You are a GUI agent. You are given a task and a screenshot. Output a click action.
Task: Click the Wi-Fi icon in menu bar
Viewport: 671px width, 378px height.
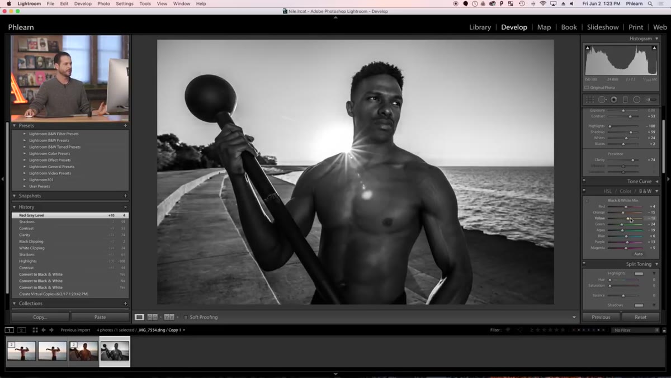[x=542, y=3]
